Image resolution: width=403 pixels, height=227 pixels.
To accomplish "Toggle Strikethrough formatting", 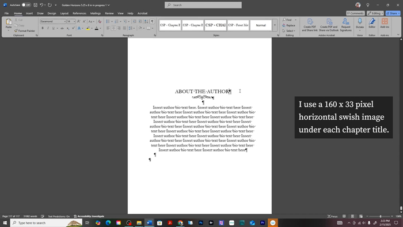I will click(62, 28).
